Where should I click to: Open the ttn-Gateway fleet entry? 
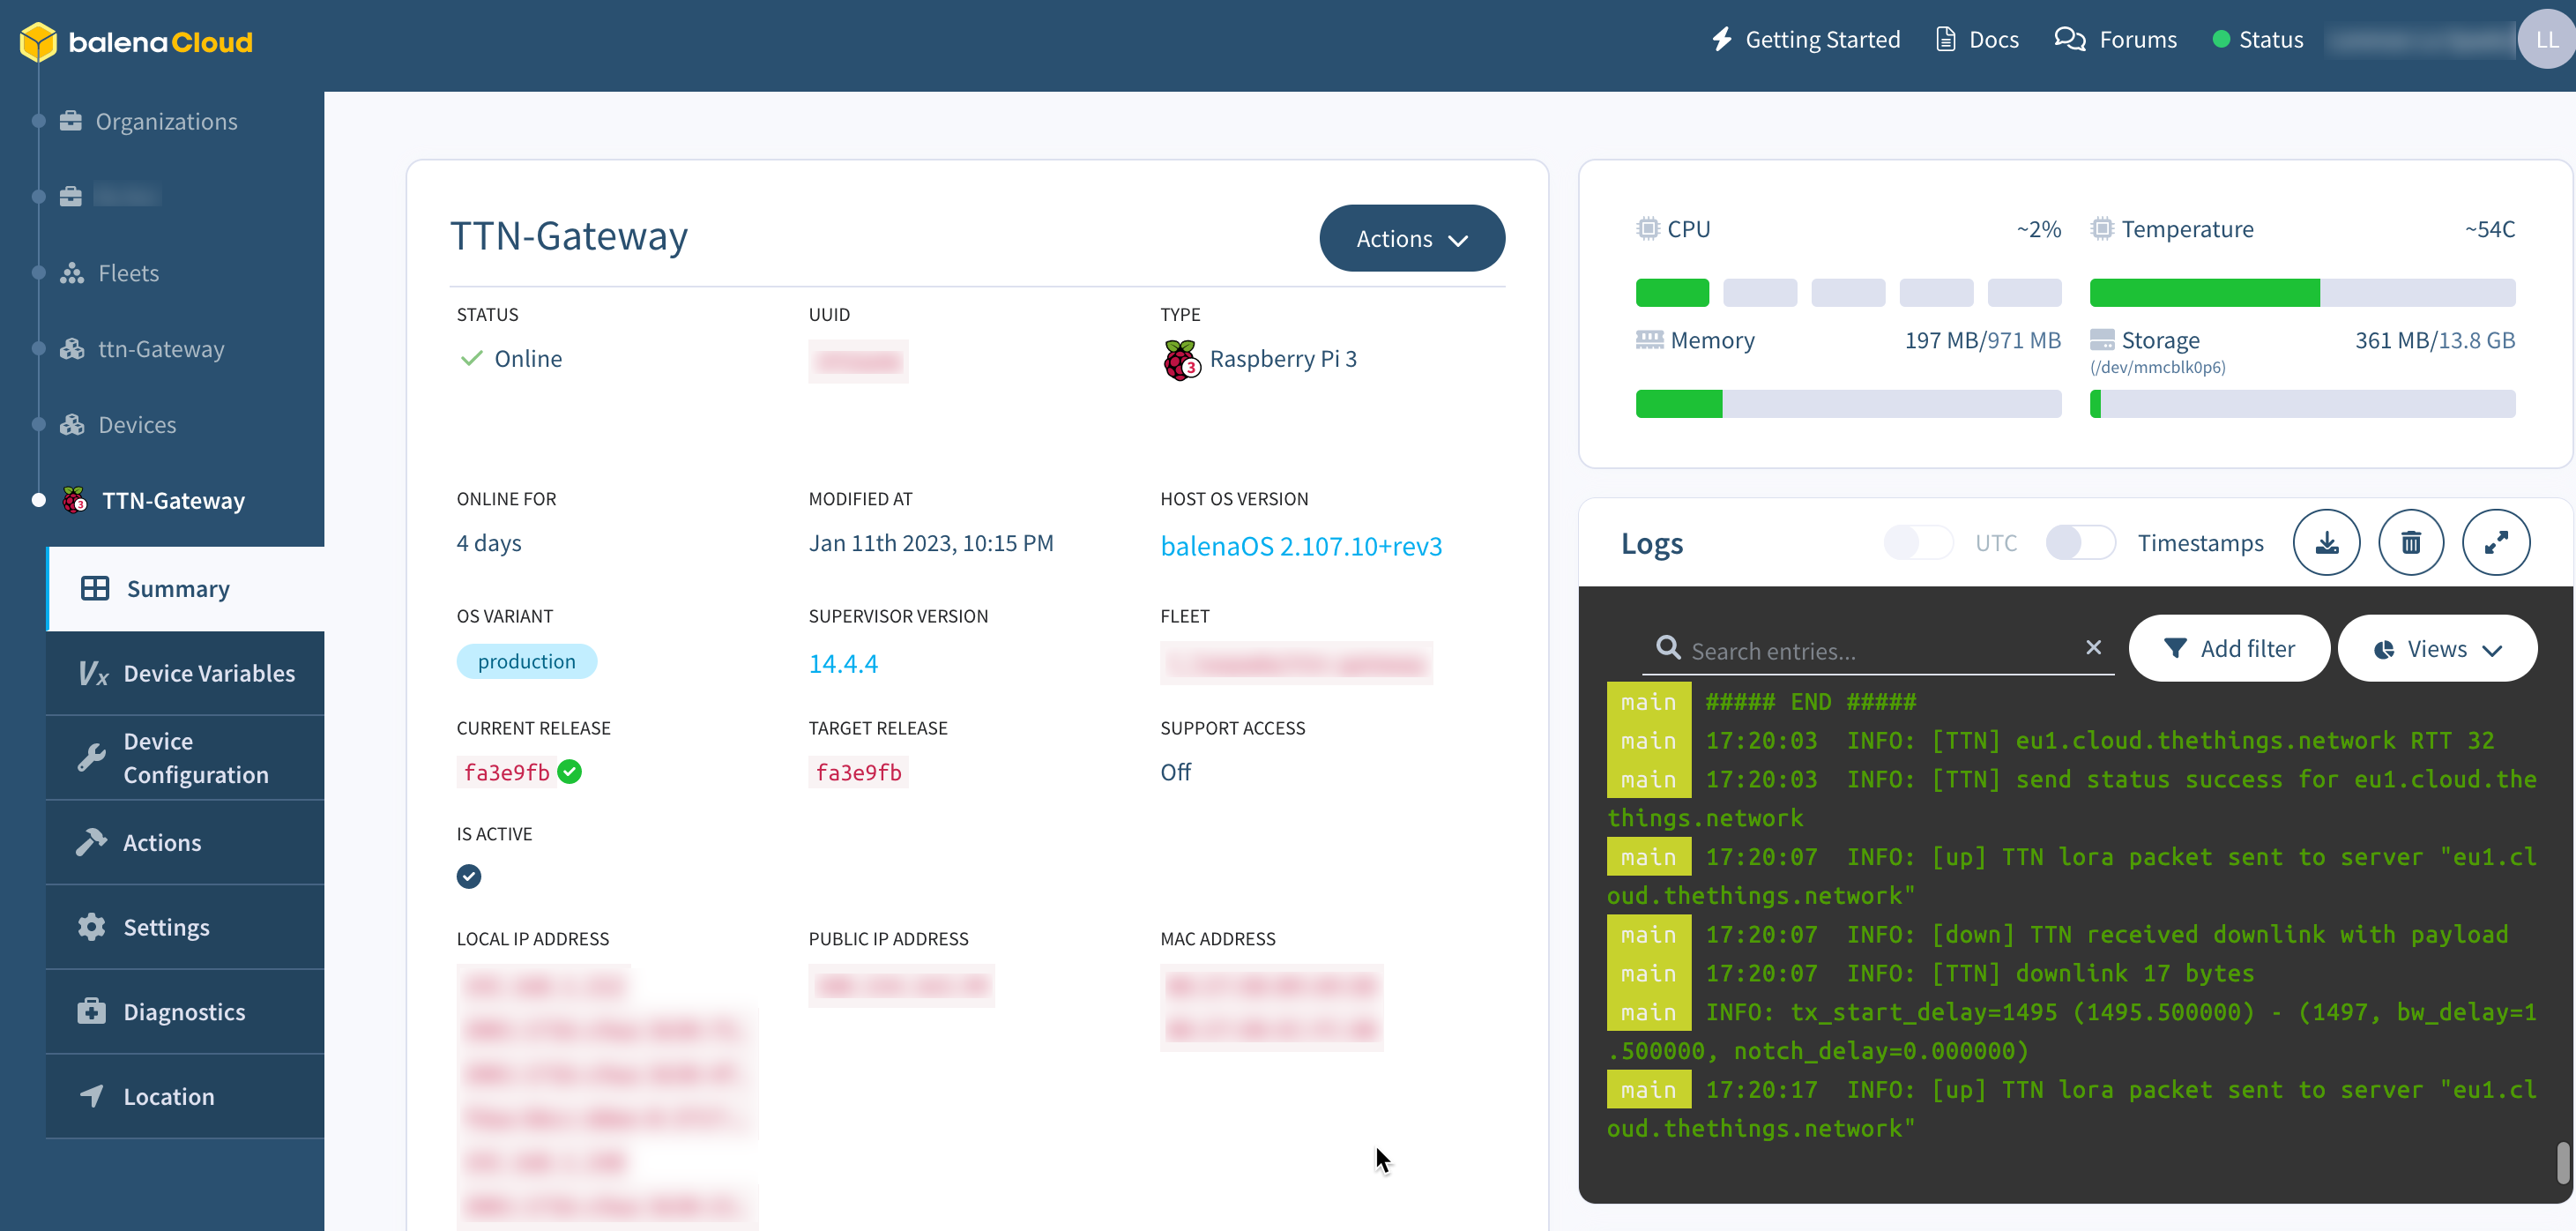(142, 349)
